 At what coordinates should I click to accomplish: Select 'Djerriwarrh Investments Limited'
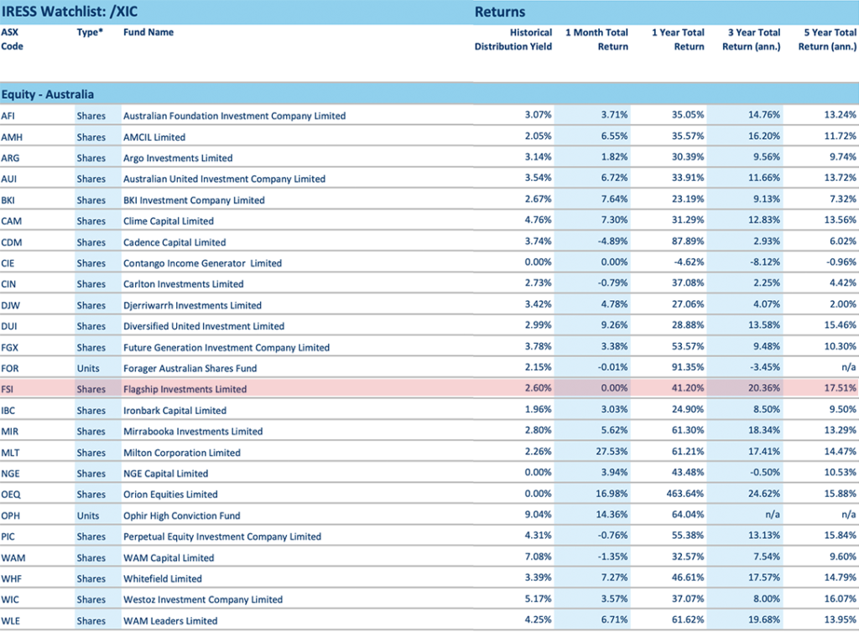pyautogui.click(x=192, y=305)
